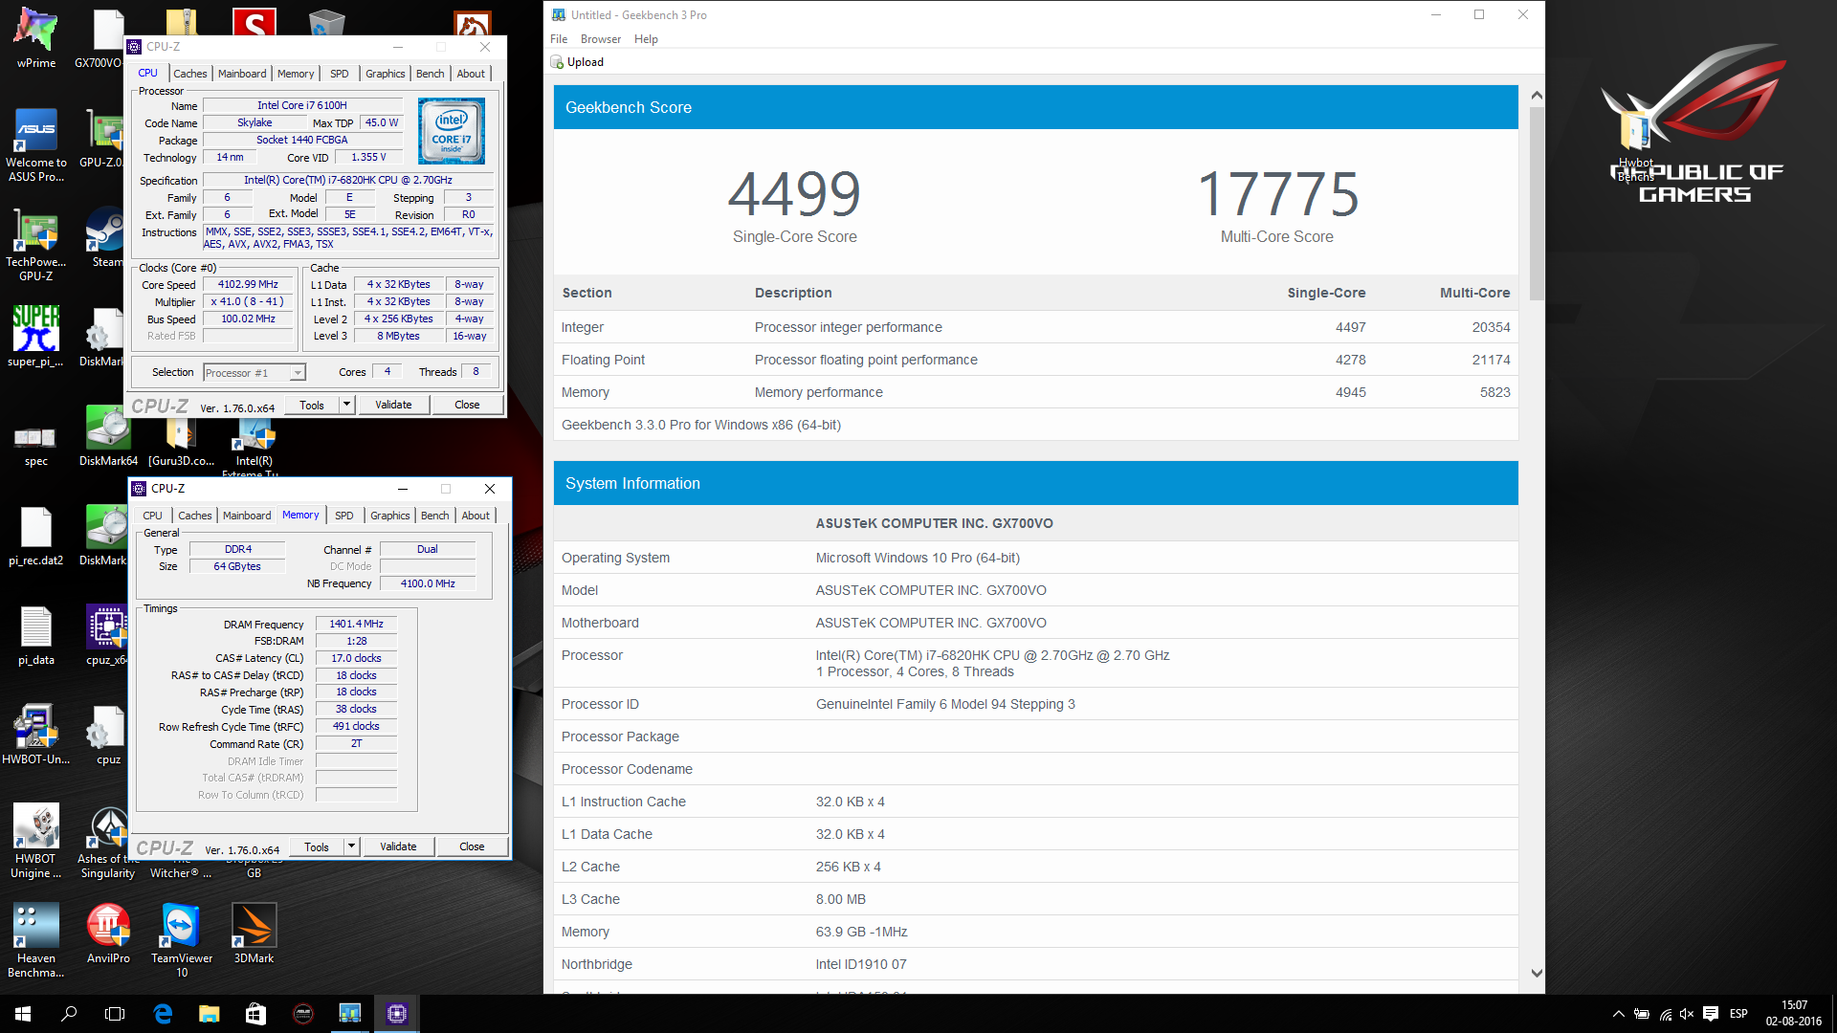Click the ESP input language indicator

click(x=1739, y=1014)
